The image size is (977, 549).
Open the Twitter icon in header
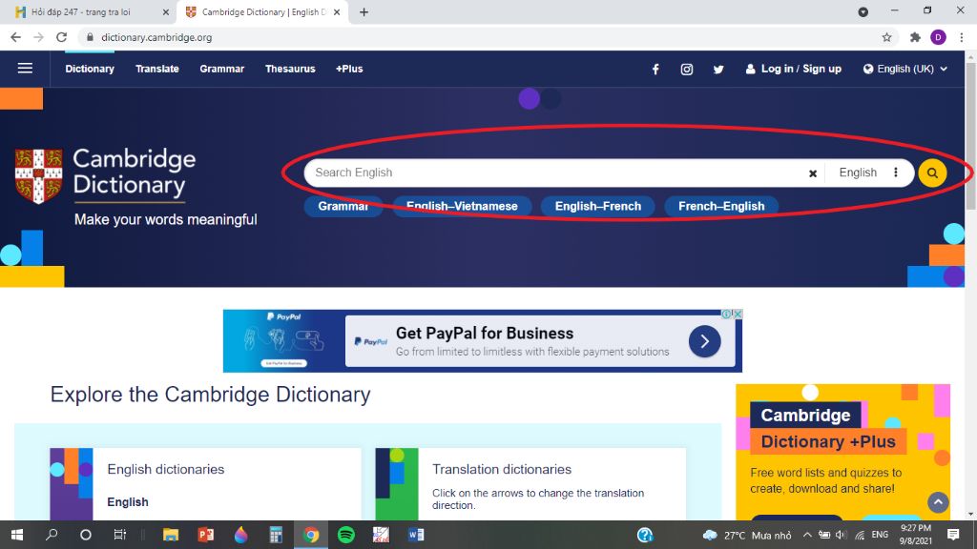[x=718, y=69]
